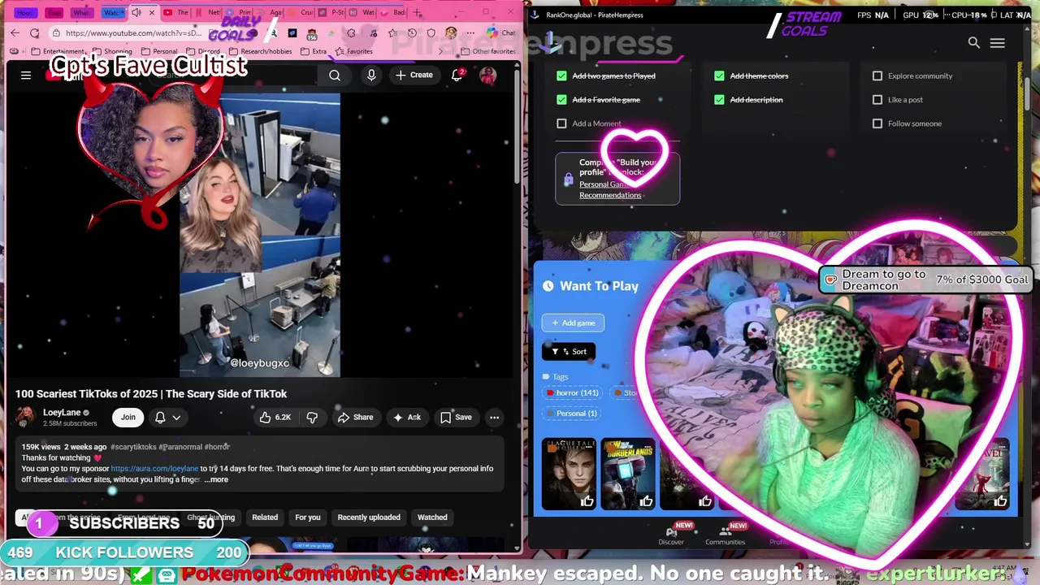Image resolution: width=1040 pixels, height=585 pixels.
Task: Open browser history clock icon
Action: point(412,33)
